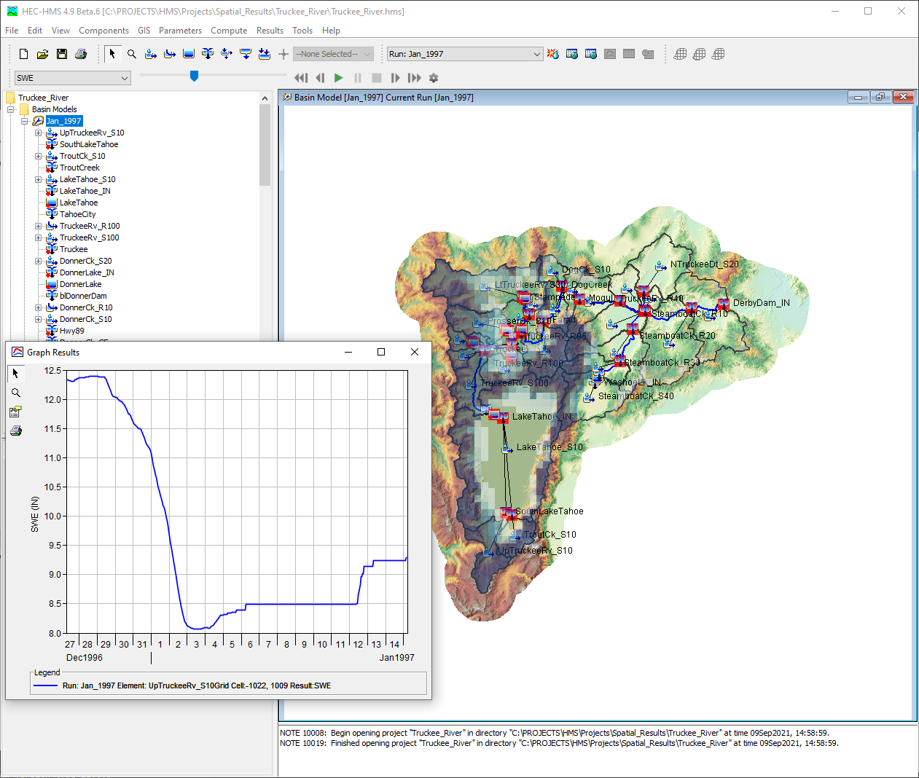Select the Source creation tool
Viewport: 919px width, 778px height.
[x=246, y=54]
